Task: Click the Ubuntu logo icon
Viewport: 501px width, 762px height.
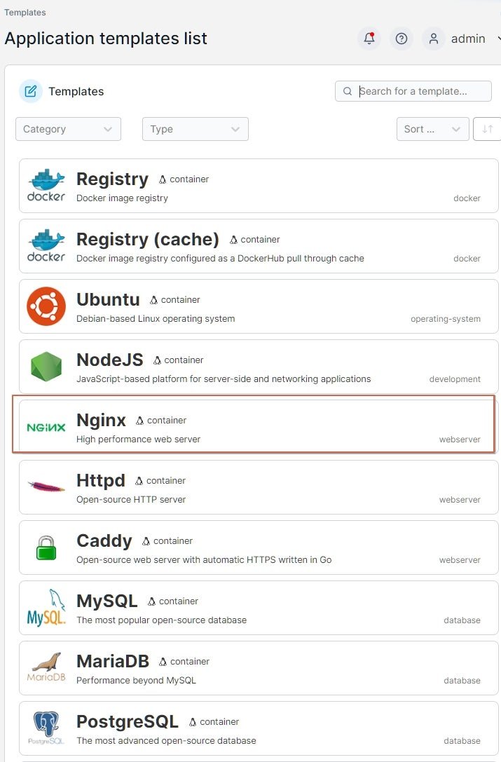Action: coord(46,306)
